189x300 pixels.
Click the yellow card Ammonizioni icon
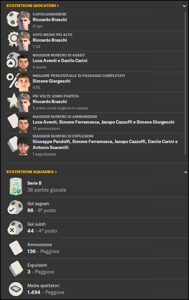(x=16, y=248)
